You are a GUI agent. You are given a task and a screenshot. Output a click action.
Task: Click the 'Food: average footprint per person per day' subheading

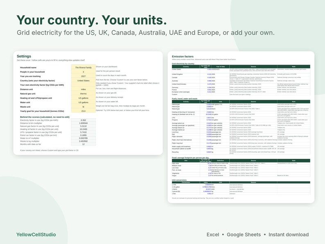pyautogui.click(x=190, y=158)
